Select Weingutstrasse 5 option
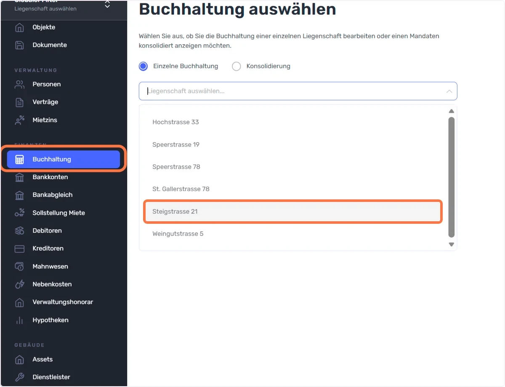Image resolution: width=505 pixels, height=387 pixels. tap(293, 234)
